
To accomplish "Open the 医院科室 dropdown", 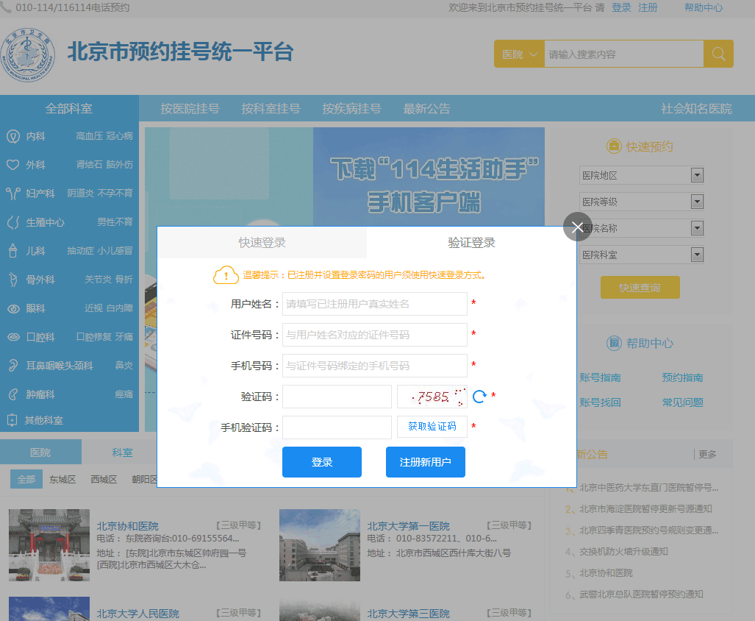I will [x=641, y=255].
